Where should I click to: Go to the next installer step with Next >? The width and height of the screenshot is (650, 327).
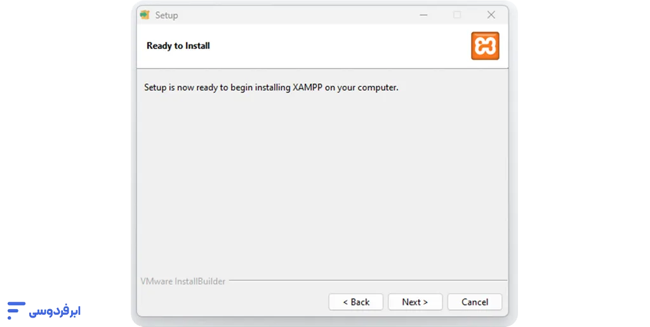point(415,302)
